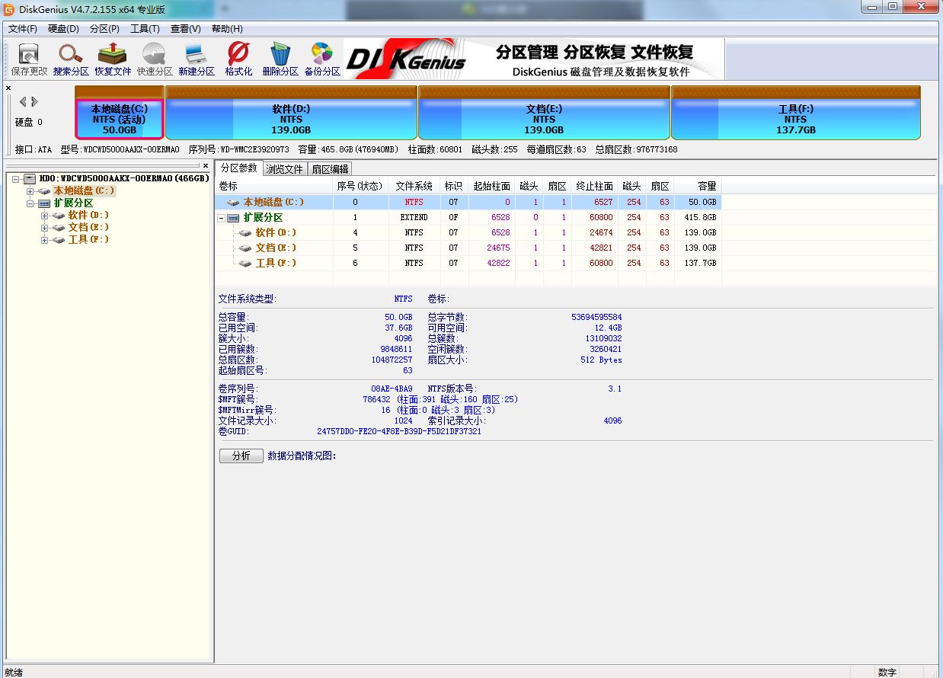The height and width of the screenshot is (678, 943).
Task: Collapse 扩展分区 node in the tree
Action: pyautogui.click(x=30, y=203)
